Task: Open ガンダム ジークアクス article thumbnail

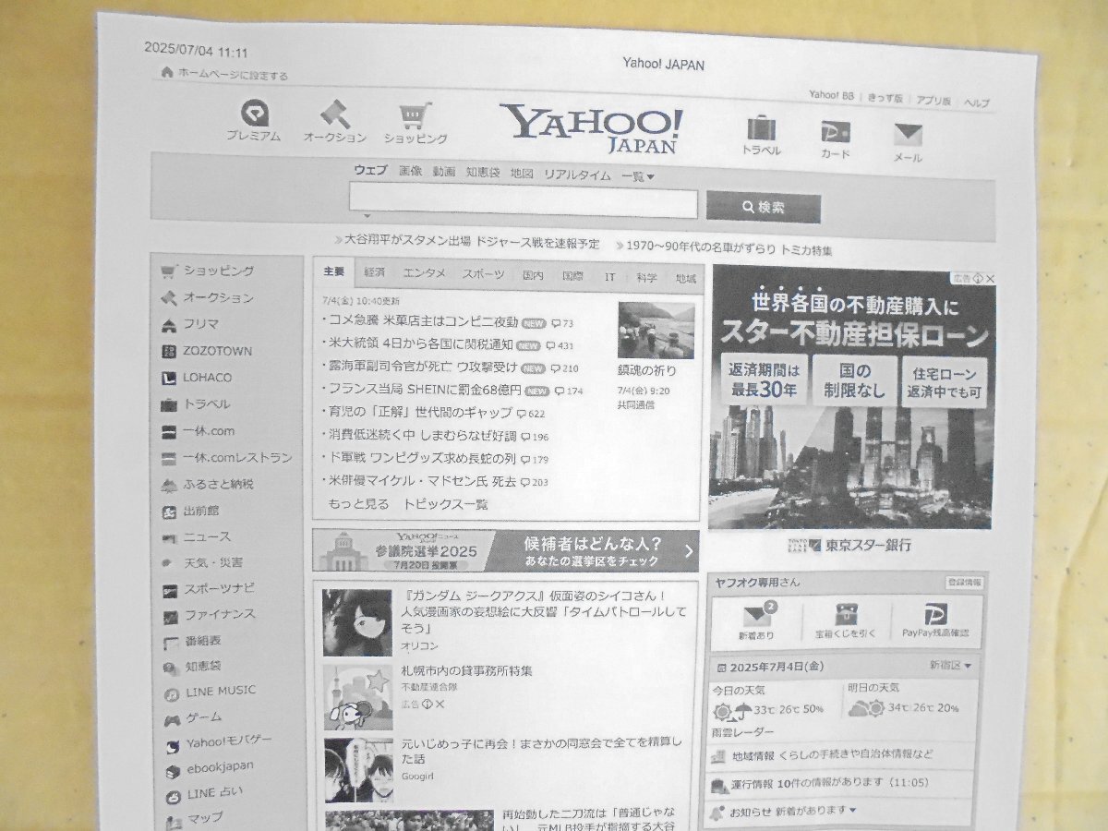Action: 357,622
